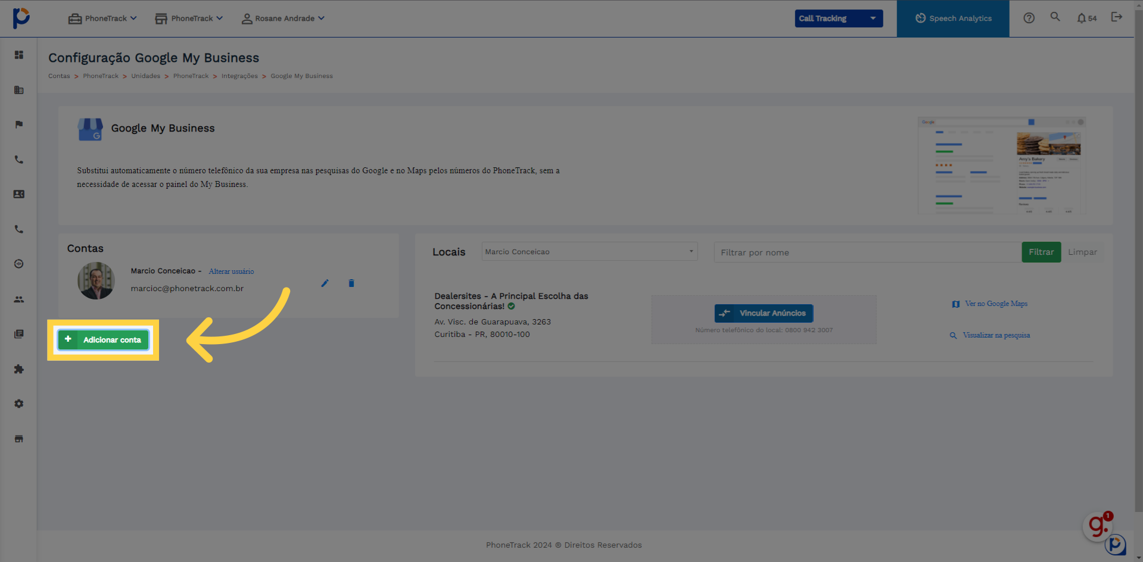
Task: Click the Google My Business store icon
Action: 90,129
